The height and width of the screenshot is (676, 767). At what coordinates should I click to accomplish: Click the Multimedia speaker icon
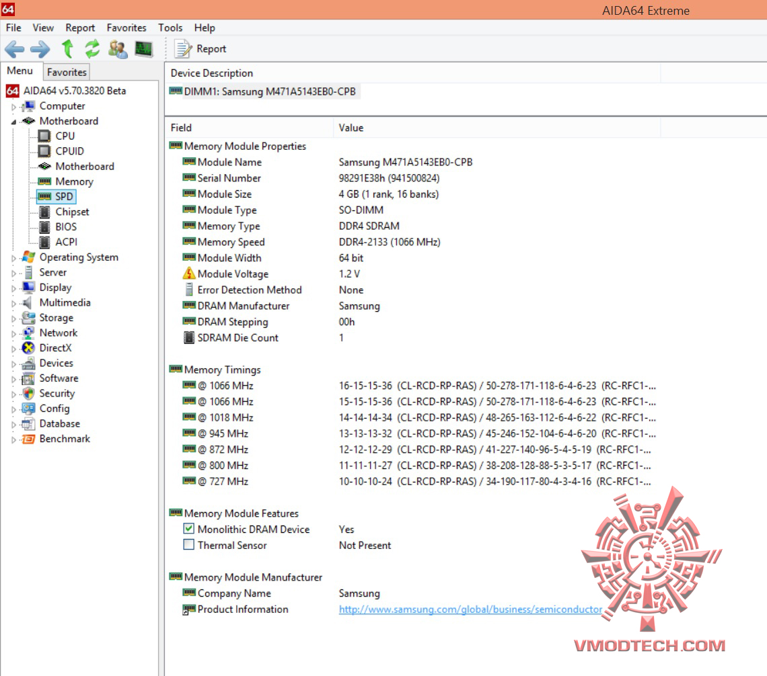click(28, 302)
